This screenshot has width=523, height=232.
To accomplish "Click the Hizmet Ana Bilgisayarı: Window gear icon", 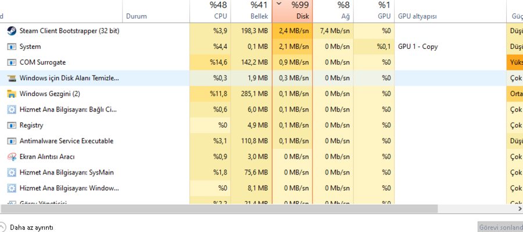I will click(12, 188).
